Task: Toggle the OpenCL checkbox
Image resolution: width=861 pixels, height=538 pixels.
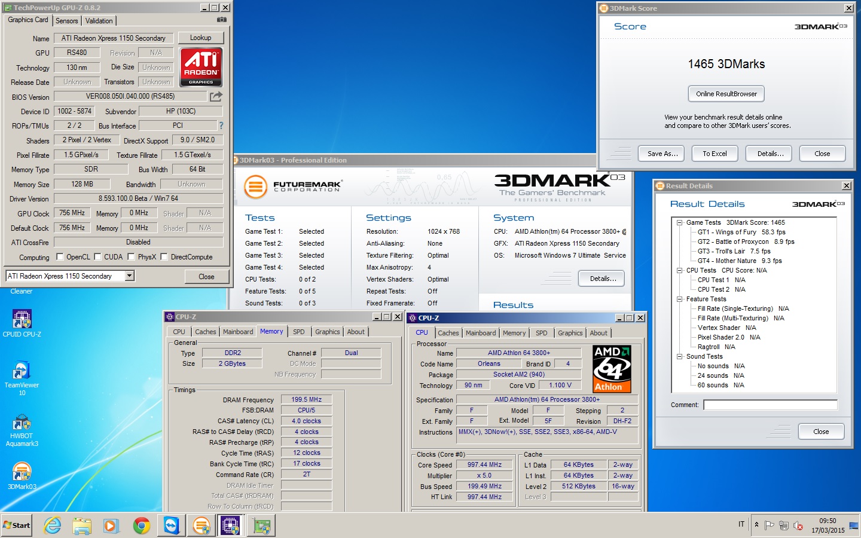Action: [x=60, y=257]
